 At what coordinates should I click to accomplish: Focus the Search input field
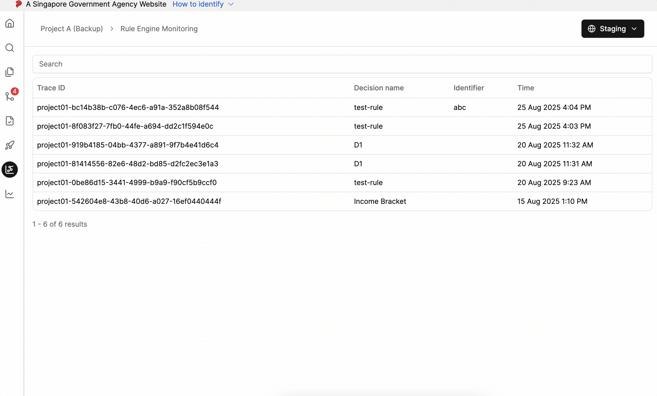(342, 64)
